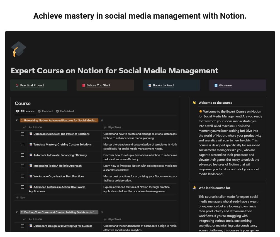Click the Unfinished circle icon

57,111
